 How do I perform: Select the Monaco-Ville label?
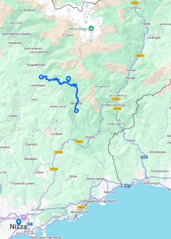click(80, 212)
